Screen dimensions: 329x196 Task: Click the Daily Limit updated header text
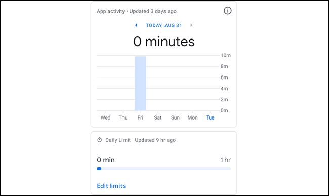click(140, 140)
